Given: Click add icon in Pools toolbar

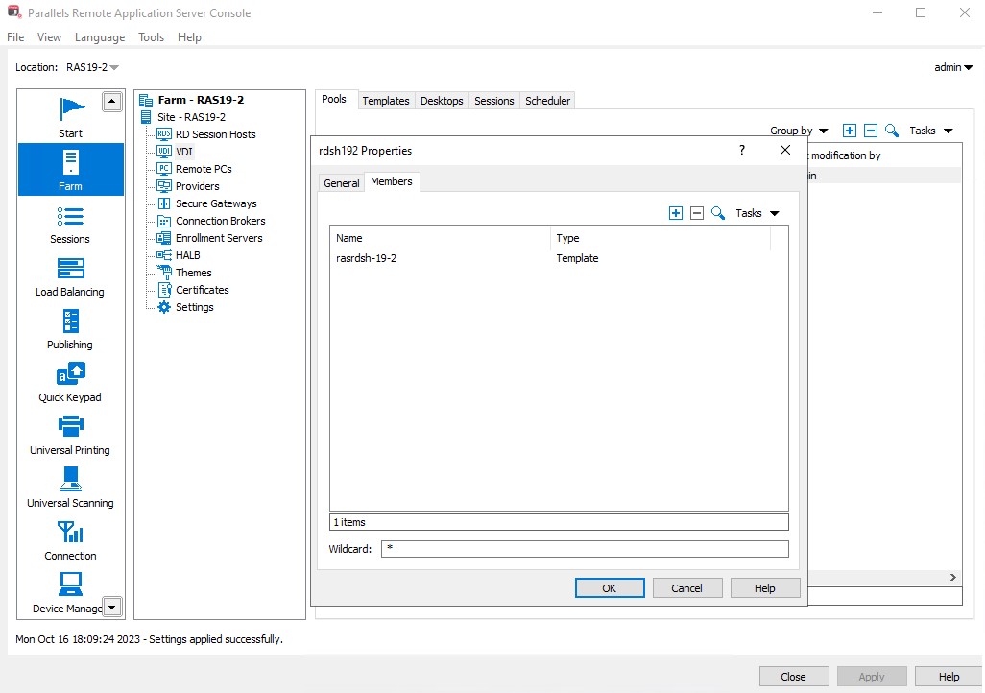Looking at the screenshot, I should click(x=850, y=131).
